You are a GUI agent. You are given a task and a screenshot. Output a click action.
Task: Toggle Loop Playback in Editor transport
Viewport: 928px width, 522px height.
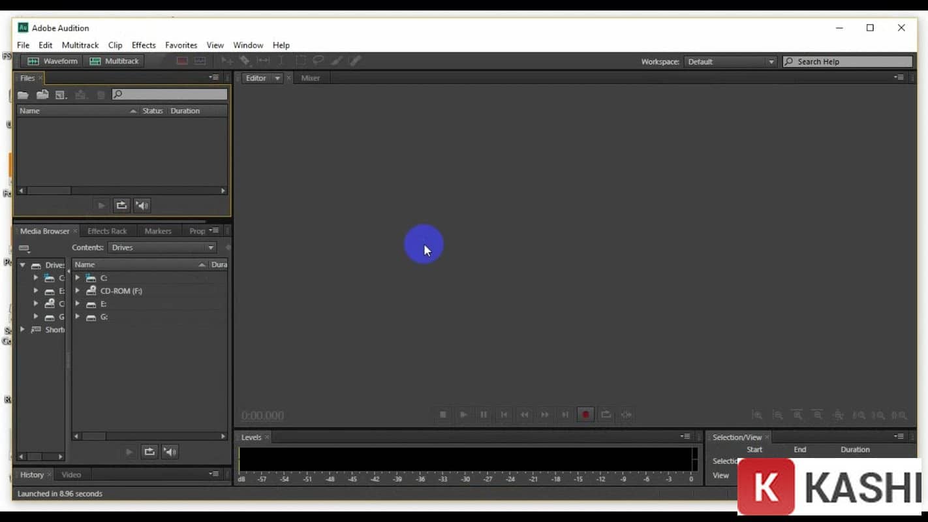606,414
